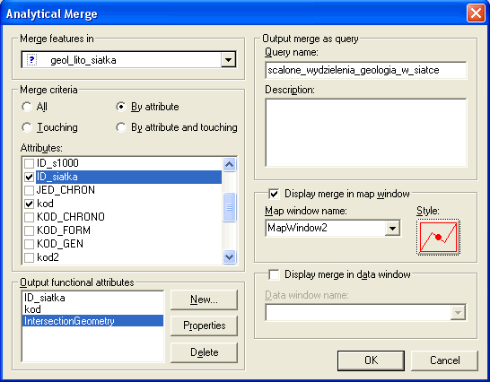
Task: Check the KOD_GEN attribute checkbox
Action: 29,244
